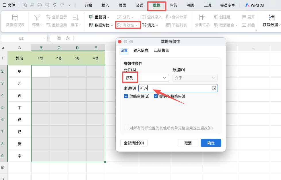This screenshot has height=180, width=281.
Task: Click cell containing 姓名
Action: (x=20, y=58)
